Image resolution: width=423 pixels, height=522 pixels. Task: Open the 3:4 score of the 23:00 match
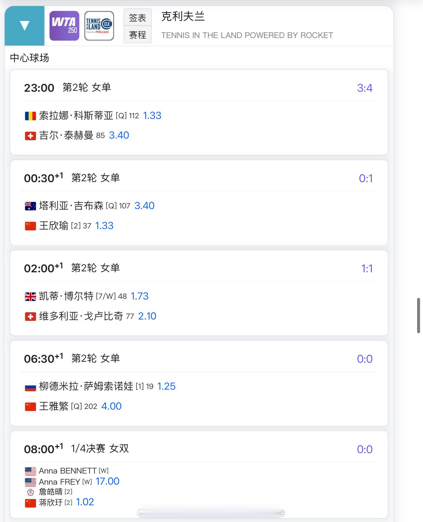[365, 88]
